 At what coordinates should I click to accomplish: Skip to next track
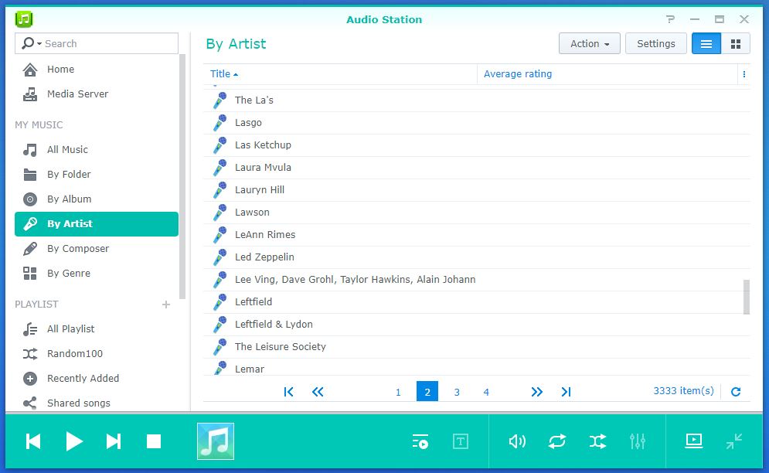pos(114,441)
